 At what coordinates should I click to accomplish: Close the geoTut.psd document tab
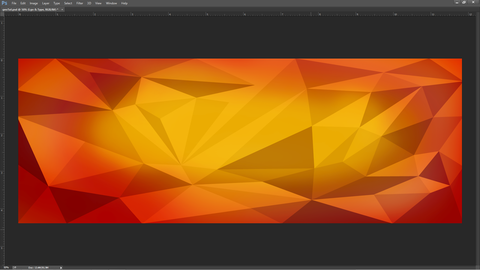click(x=61, y=9)
